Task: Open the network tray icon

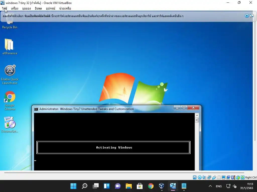Action: pyautogui.click(x=228, y=186)
